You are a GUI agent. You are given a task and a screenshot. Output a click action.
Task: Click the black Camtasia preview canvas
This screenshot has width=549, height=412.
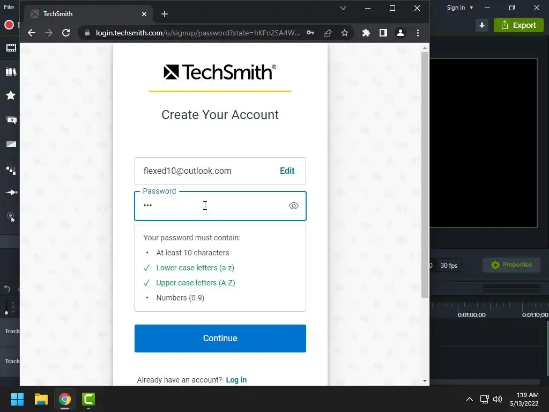pos(484,143)
